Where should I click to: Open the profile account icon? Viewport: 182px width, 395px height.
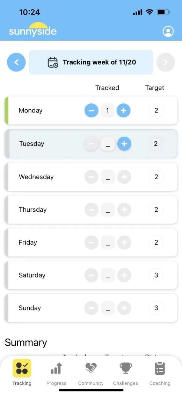click(168, 32)
